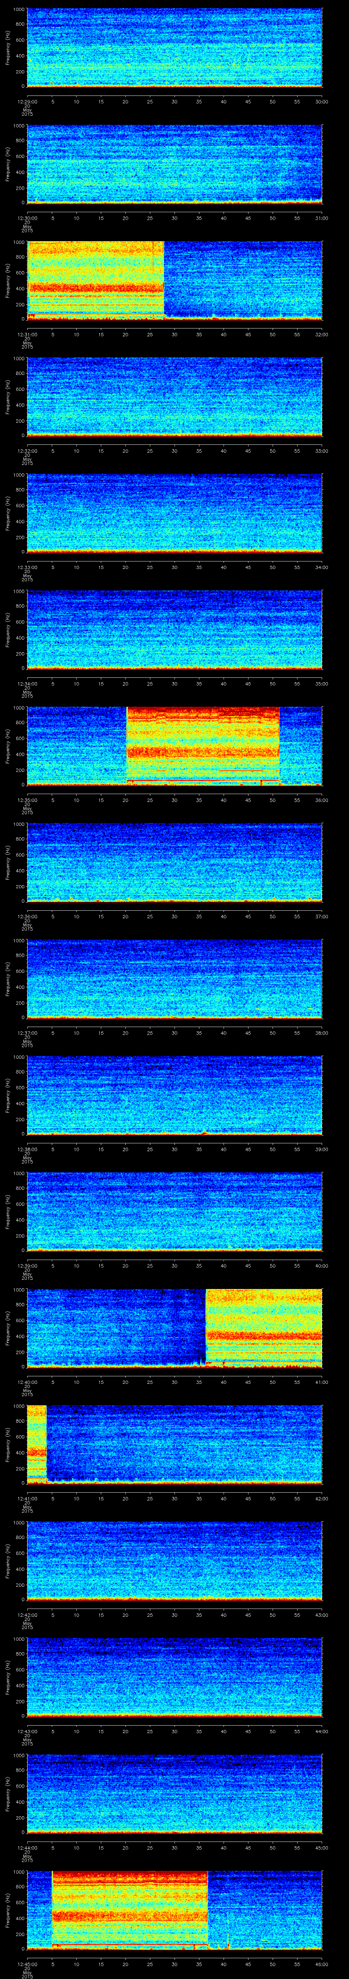Select the short burst at start of 12:41:00 spectrogram
The image size is (349, 1979).
click(37, 1444)
